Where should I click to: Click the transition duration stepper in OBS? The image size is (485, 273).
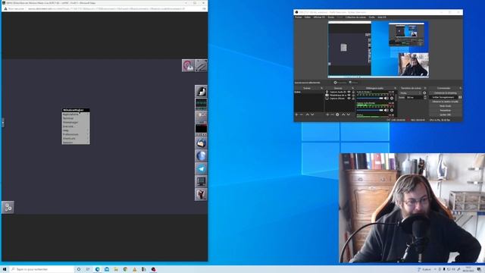pyautogui.click(x=425, y=98)
